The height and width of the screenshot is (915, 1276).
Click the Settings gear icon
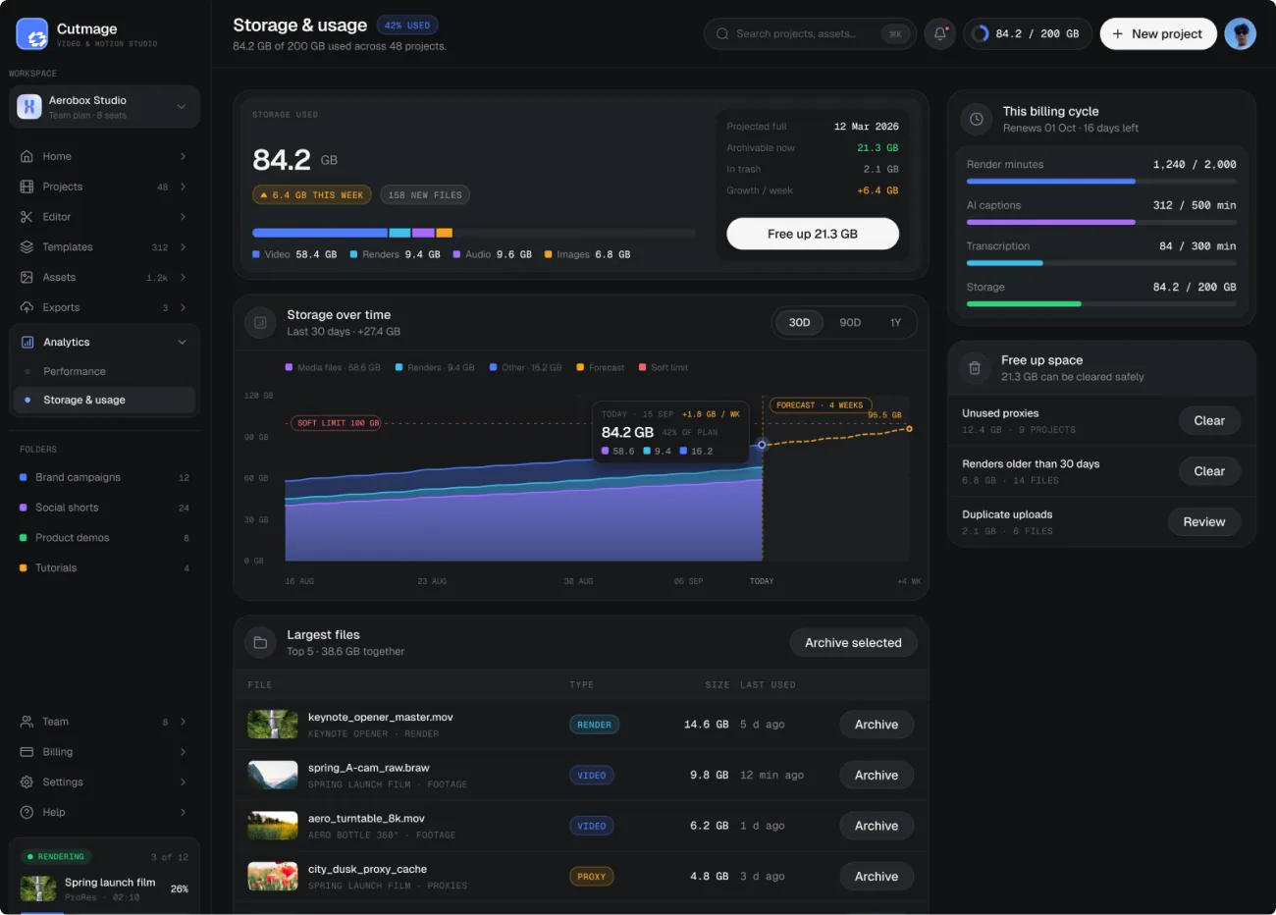[27, 782]
